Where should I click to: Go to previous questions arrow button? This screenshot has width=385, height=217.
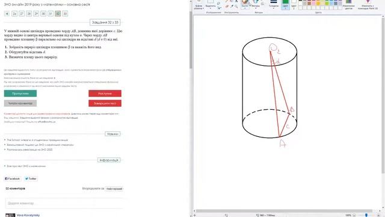(7, 14)
